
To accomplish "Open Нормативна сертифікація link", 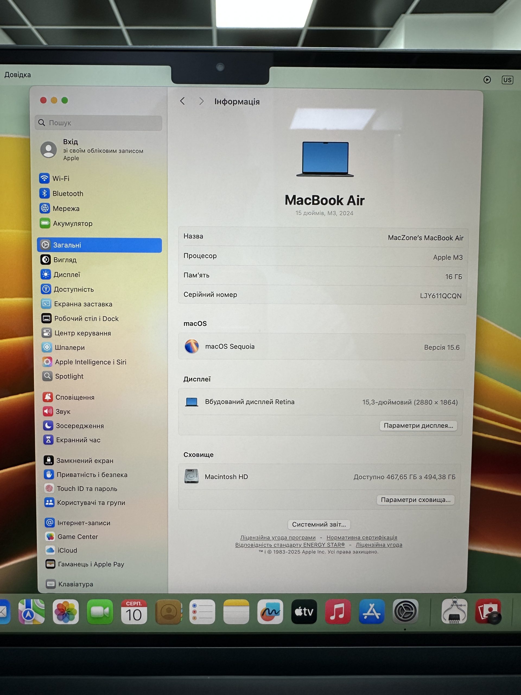I will point(362,538).
